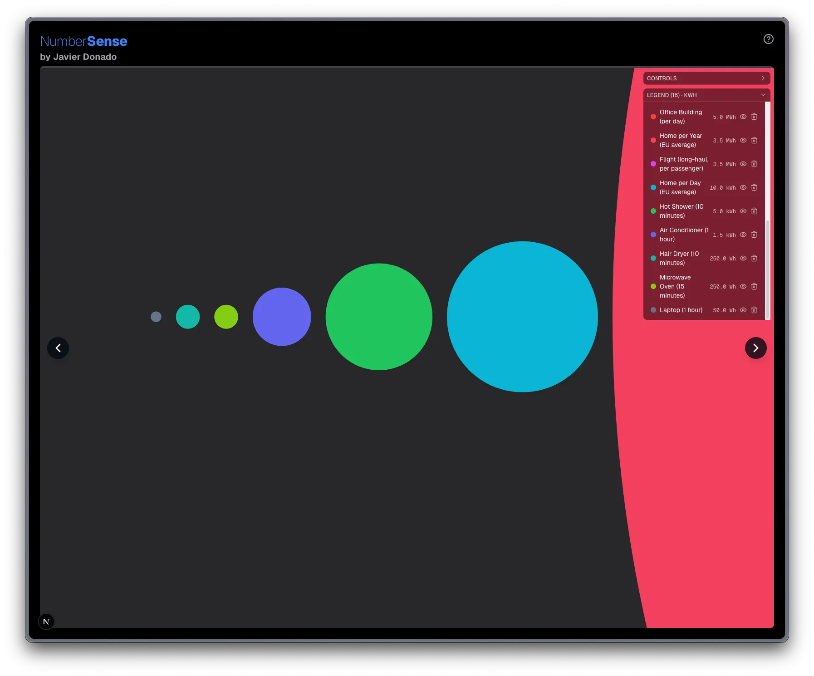Delete the Home per Year entry

pyautogui.click(x=754, y=140)
